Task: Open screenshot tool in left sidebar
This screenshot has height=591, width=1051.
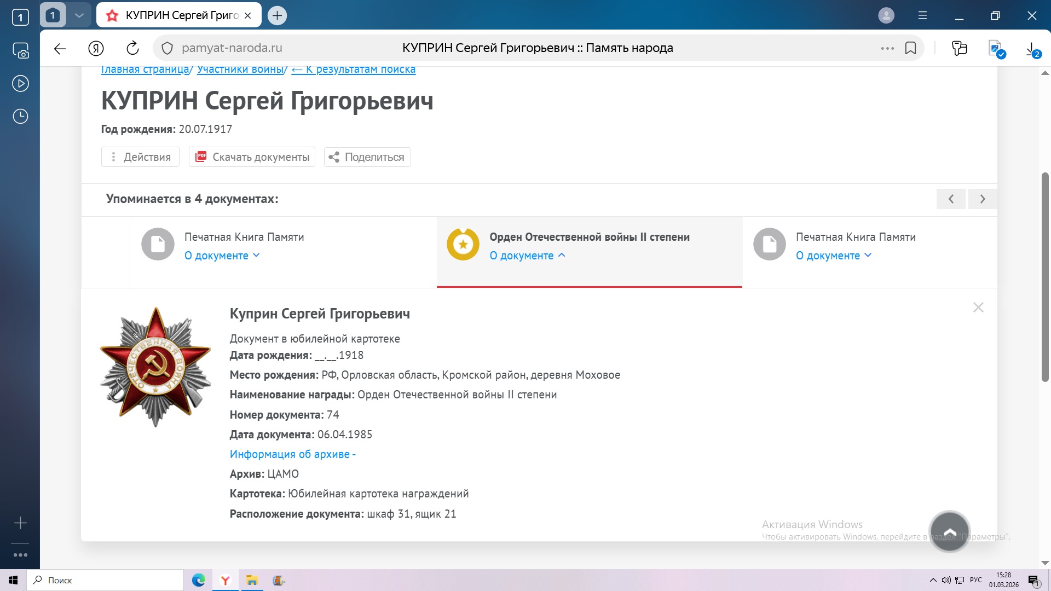Action: click(20, 51)
